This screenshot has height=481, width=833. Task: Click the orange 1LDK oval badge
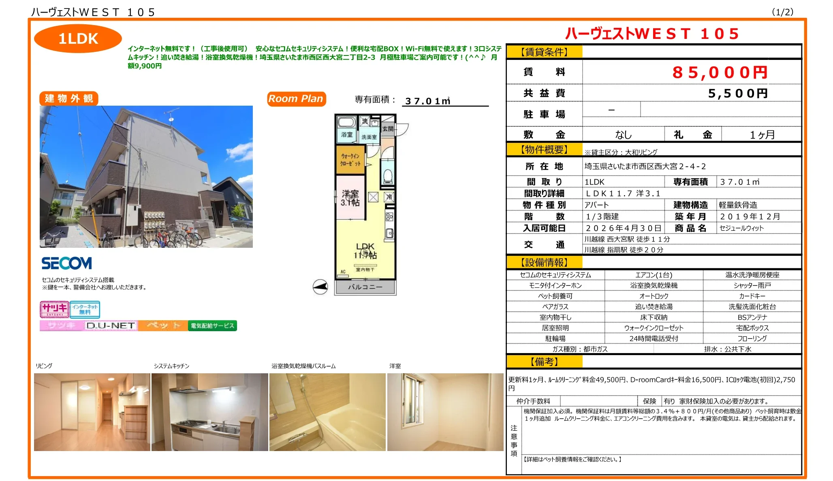(78, 38)
